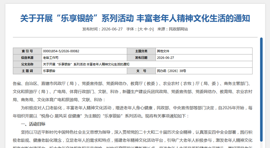Click the 主题分类 label cell
Image resolution: width=270 pixels, height=148 pixels.
coord(142,51)
